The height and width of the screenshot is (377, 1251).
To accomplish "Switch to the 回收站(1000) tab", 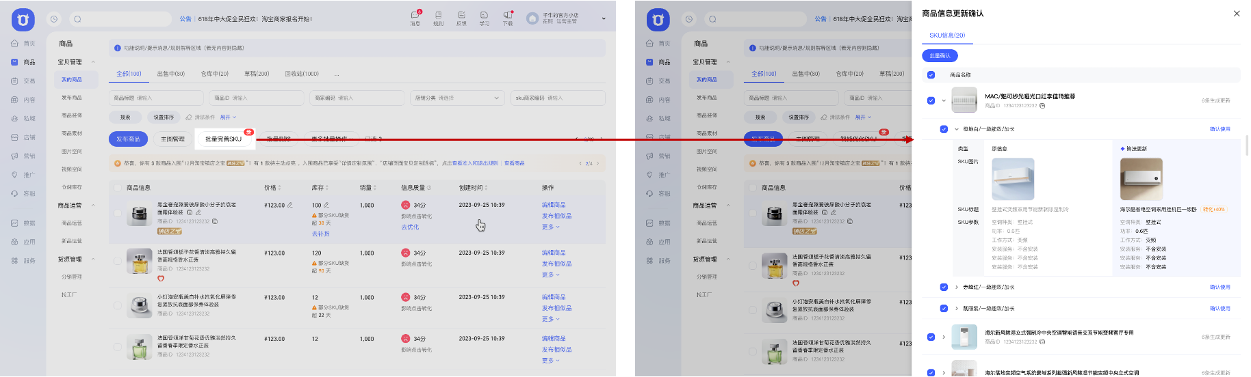I will (x=302, y=74).
